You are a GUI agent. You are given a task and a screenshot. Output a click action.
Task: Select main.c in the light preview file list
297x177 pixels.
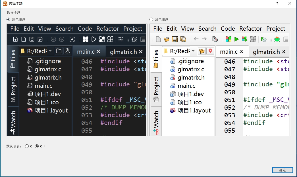186,86
